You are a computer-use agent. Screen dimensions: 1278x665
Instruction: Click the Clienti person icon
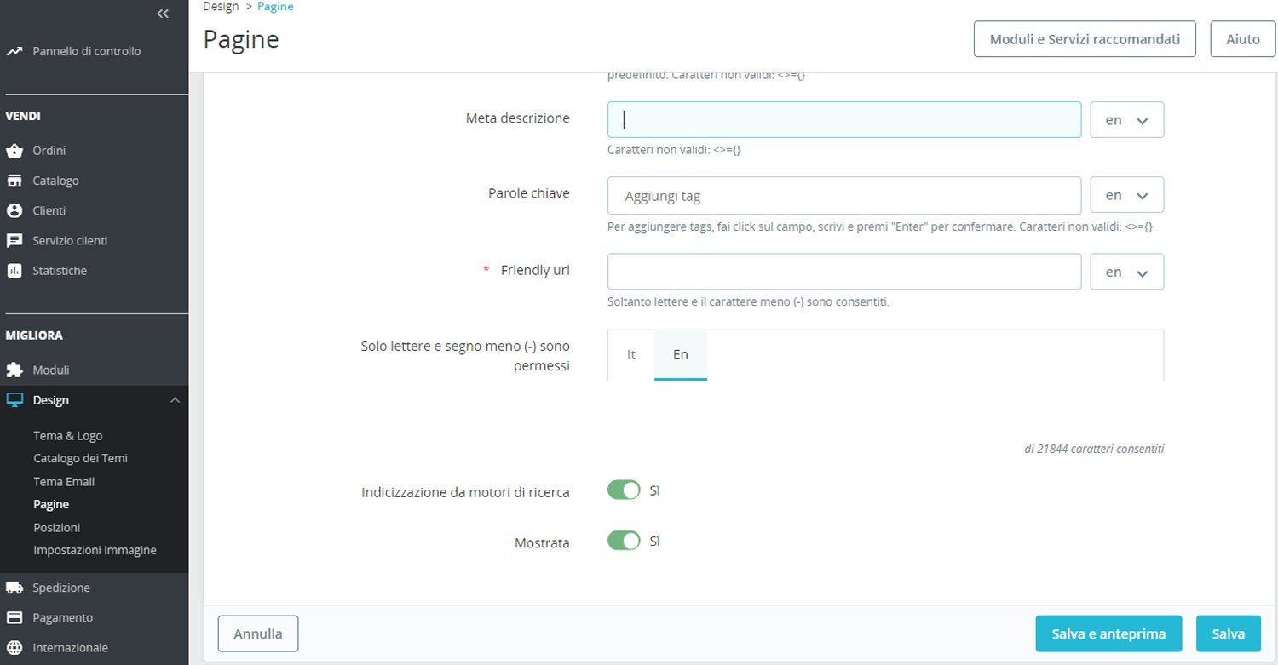tap(14, 210)
